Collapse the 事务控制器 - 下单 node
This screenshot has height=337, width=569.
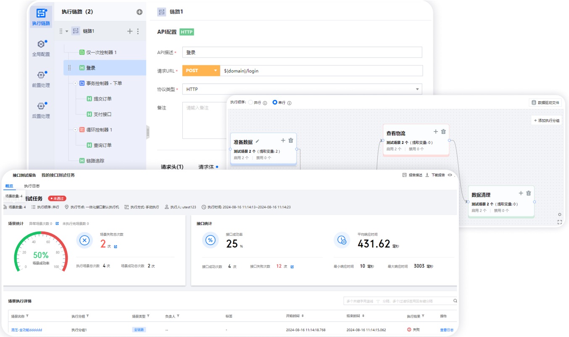coord(76,83)
